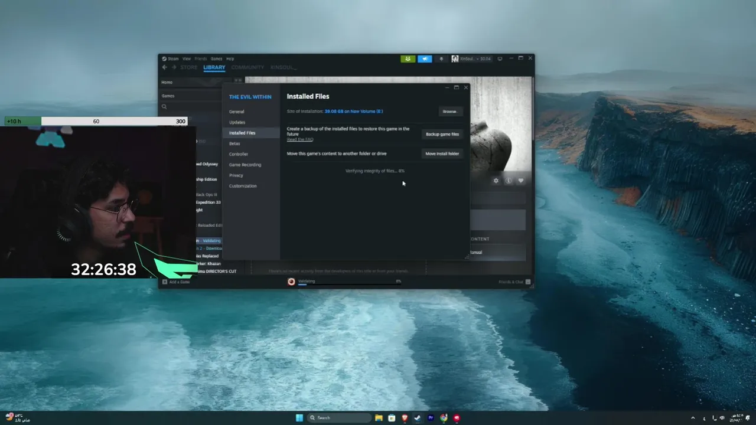Close the properties dialog window
The image size is (756, 425).
point(465,87)
